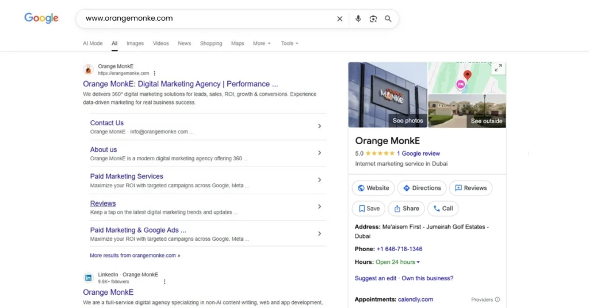Click the Share button
Screen dimensions: 589x308
[406, 209]
